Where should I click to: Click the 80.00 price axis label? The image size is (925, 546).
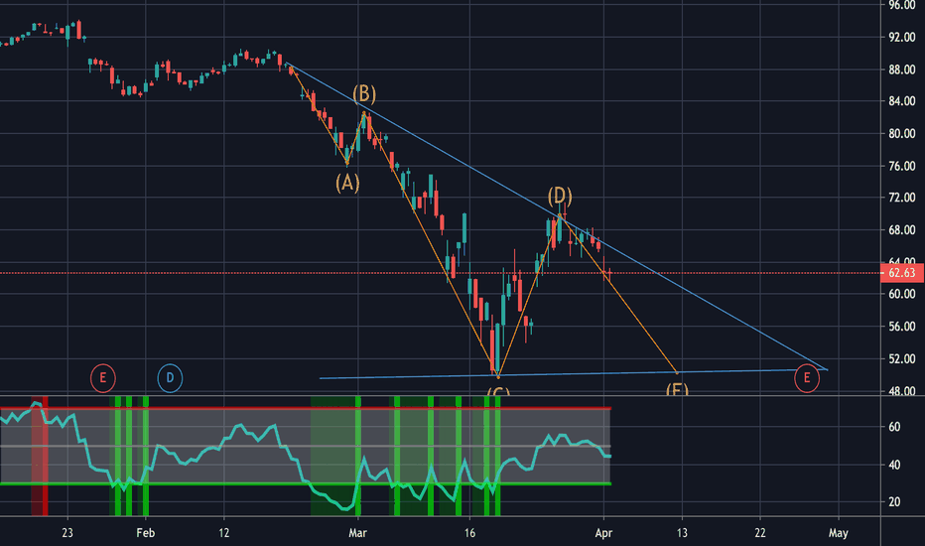(902, 133)
